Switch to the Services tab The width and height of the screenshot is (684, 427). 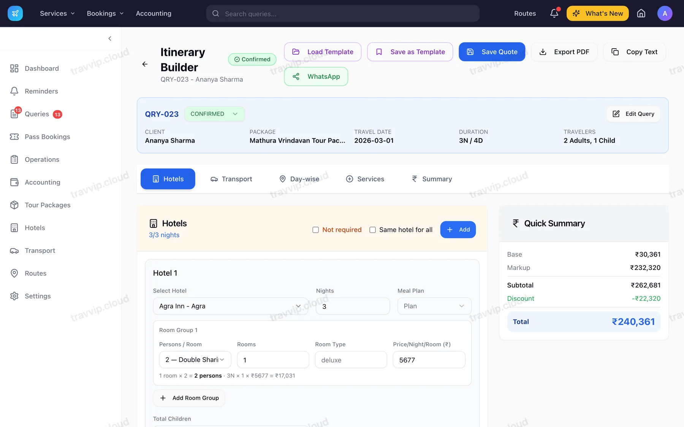pos(365,179)
